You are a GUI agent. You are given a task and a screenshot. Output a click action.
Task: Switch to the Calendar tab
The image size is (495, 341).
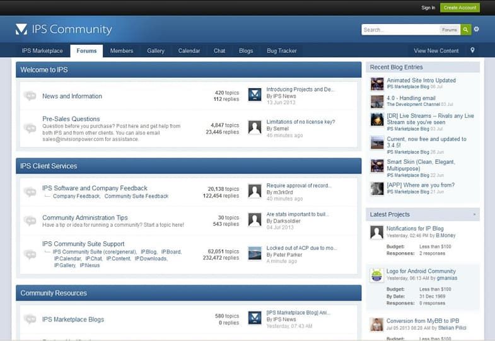tap(189, 51)
